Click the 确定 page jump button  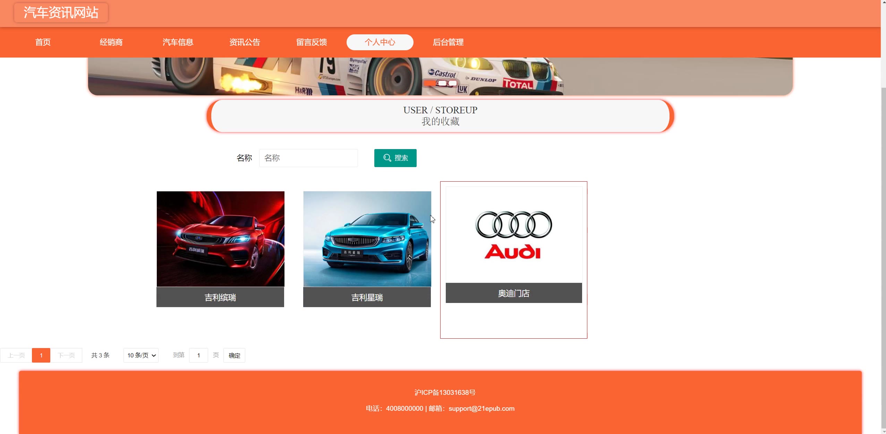tap(234, 355)
